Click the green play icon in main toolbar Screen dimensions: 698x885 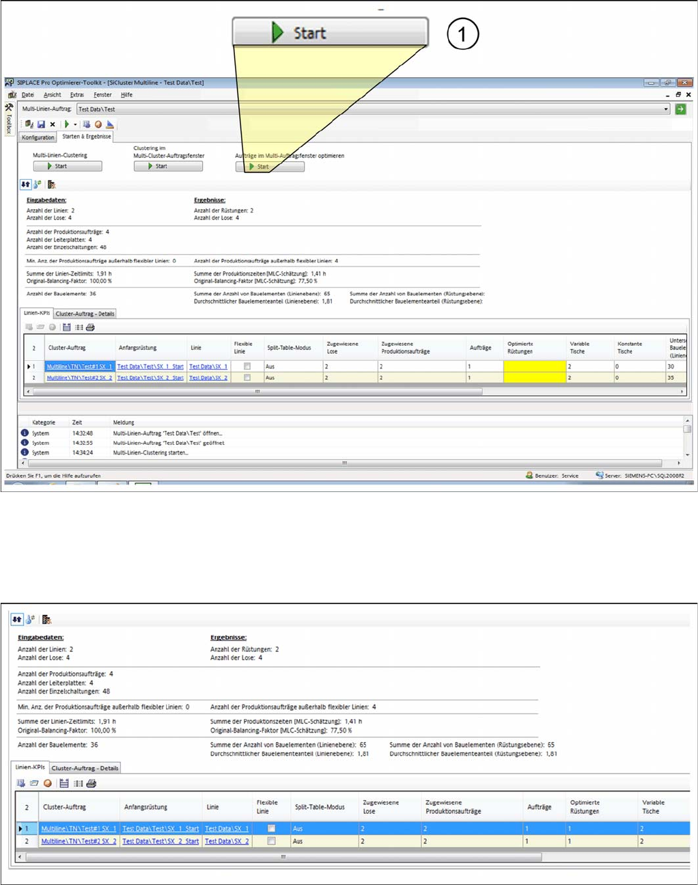67,124
